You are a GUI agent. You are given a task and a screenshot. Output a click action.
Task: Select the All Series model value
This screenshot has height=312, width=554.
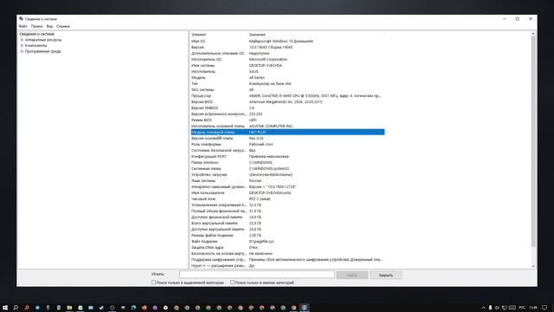[x=257, y=77]
